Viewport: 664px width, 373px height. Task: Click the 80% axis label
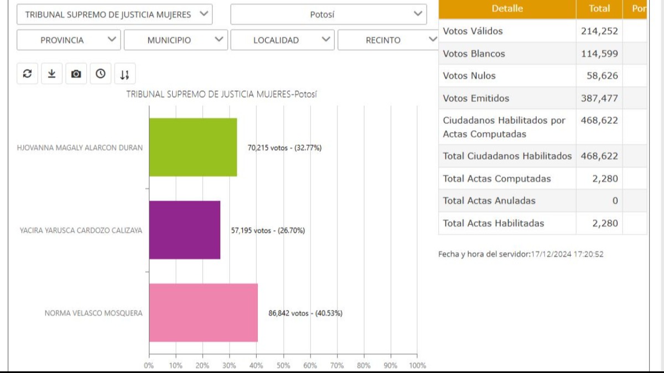(x=364, y=365)
